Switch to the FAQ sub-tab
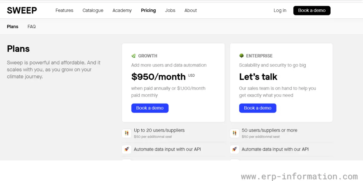The width and height of the screenshot is (363, 181). [31, 27]
